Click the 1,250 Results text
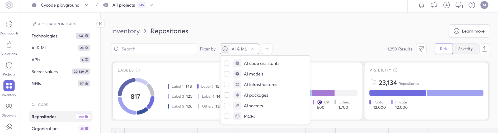 pos(400,49)
